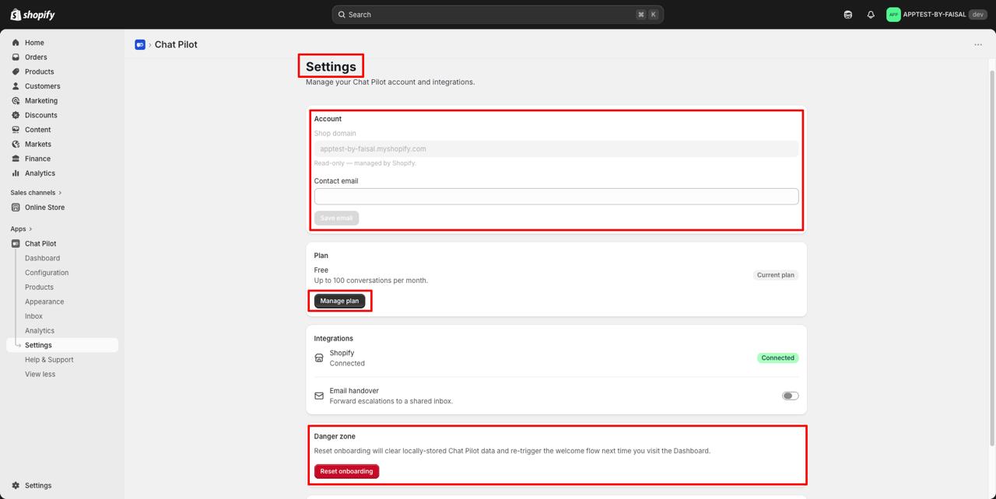This screenshot has width=996, height=499.
Task: Open Chat Pilot Products subpage
Action: 39,288
